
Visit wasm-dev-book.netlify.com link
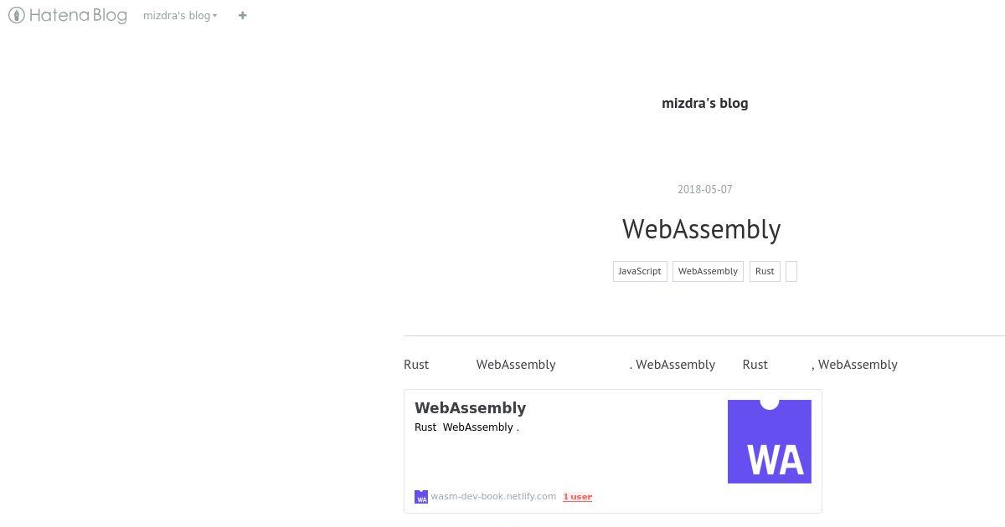(493, 496)
